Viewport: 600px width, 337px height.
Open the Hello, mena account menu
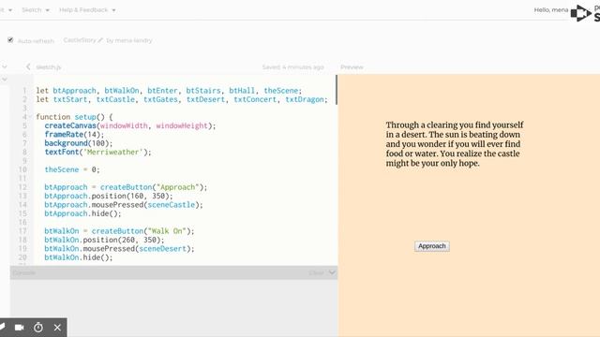(551, 10)
